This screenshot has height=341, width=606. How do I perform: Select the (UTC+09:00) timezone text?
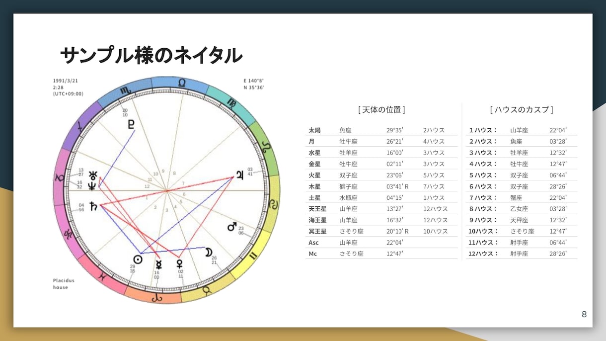coord(68,93)
